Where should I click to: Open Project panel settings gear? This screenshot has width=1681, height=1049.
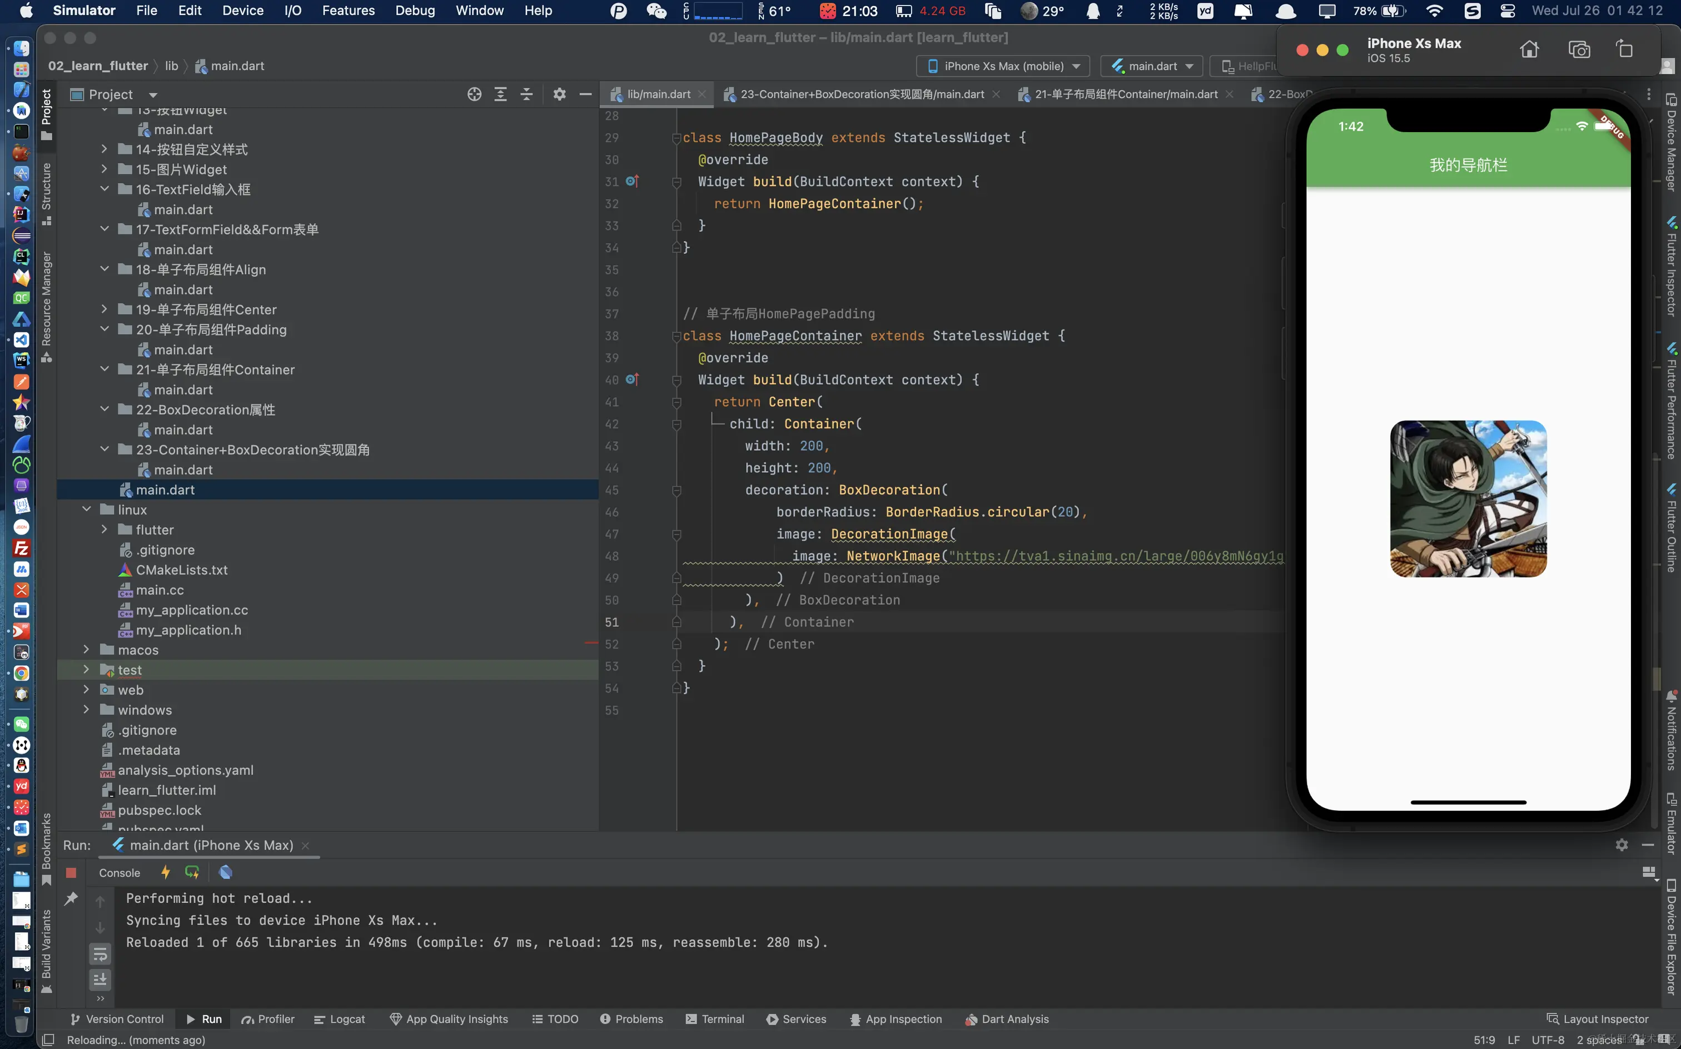coord(559,94)
